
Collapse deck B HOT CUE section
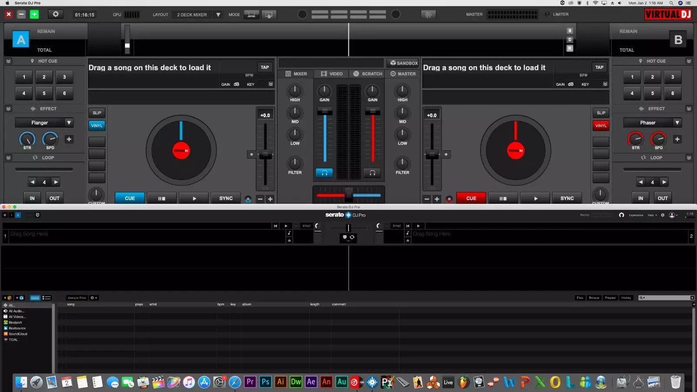689,61
